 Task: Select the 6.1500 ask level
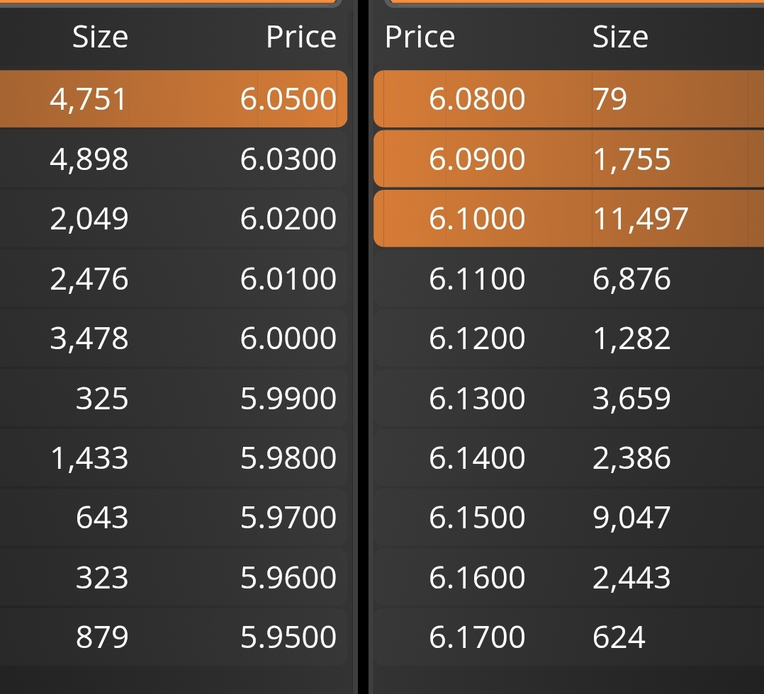tap(568, 517)
